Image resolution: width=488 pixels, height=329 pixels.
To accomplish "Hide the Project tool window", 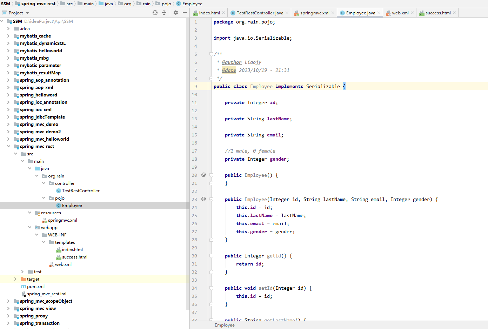I will pyautogui.click(x=185, y=13).
